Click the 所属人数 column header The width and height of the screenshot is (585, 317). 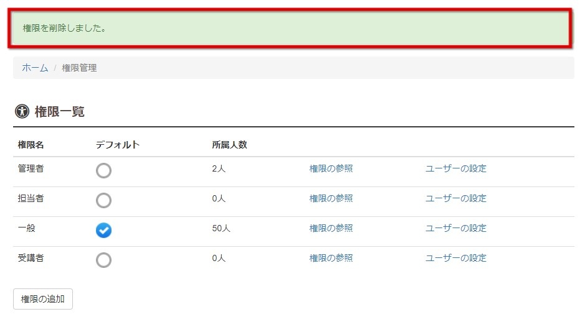(229, 145)
